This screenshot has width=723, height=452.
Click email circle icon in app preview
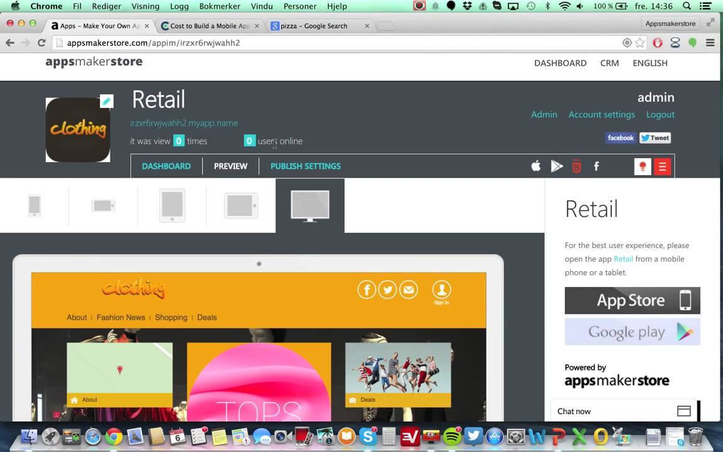coord(409,289)
